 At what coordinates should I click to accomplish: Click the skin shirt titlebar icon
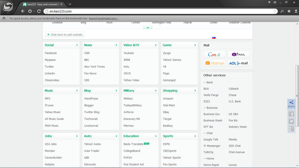(269, 2)
